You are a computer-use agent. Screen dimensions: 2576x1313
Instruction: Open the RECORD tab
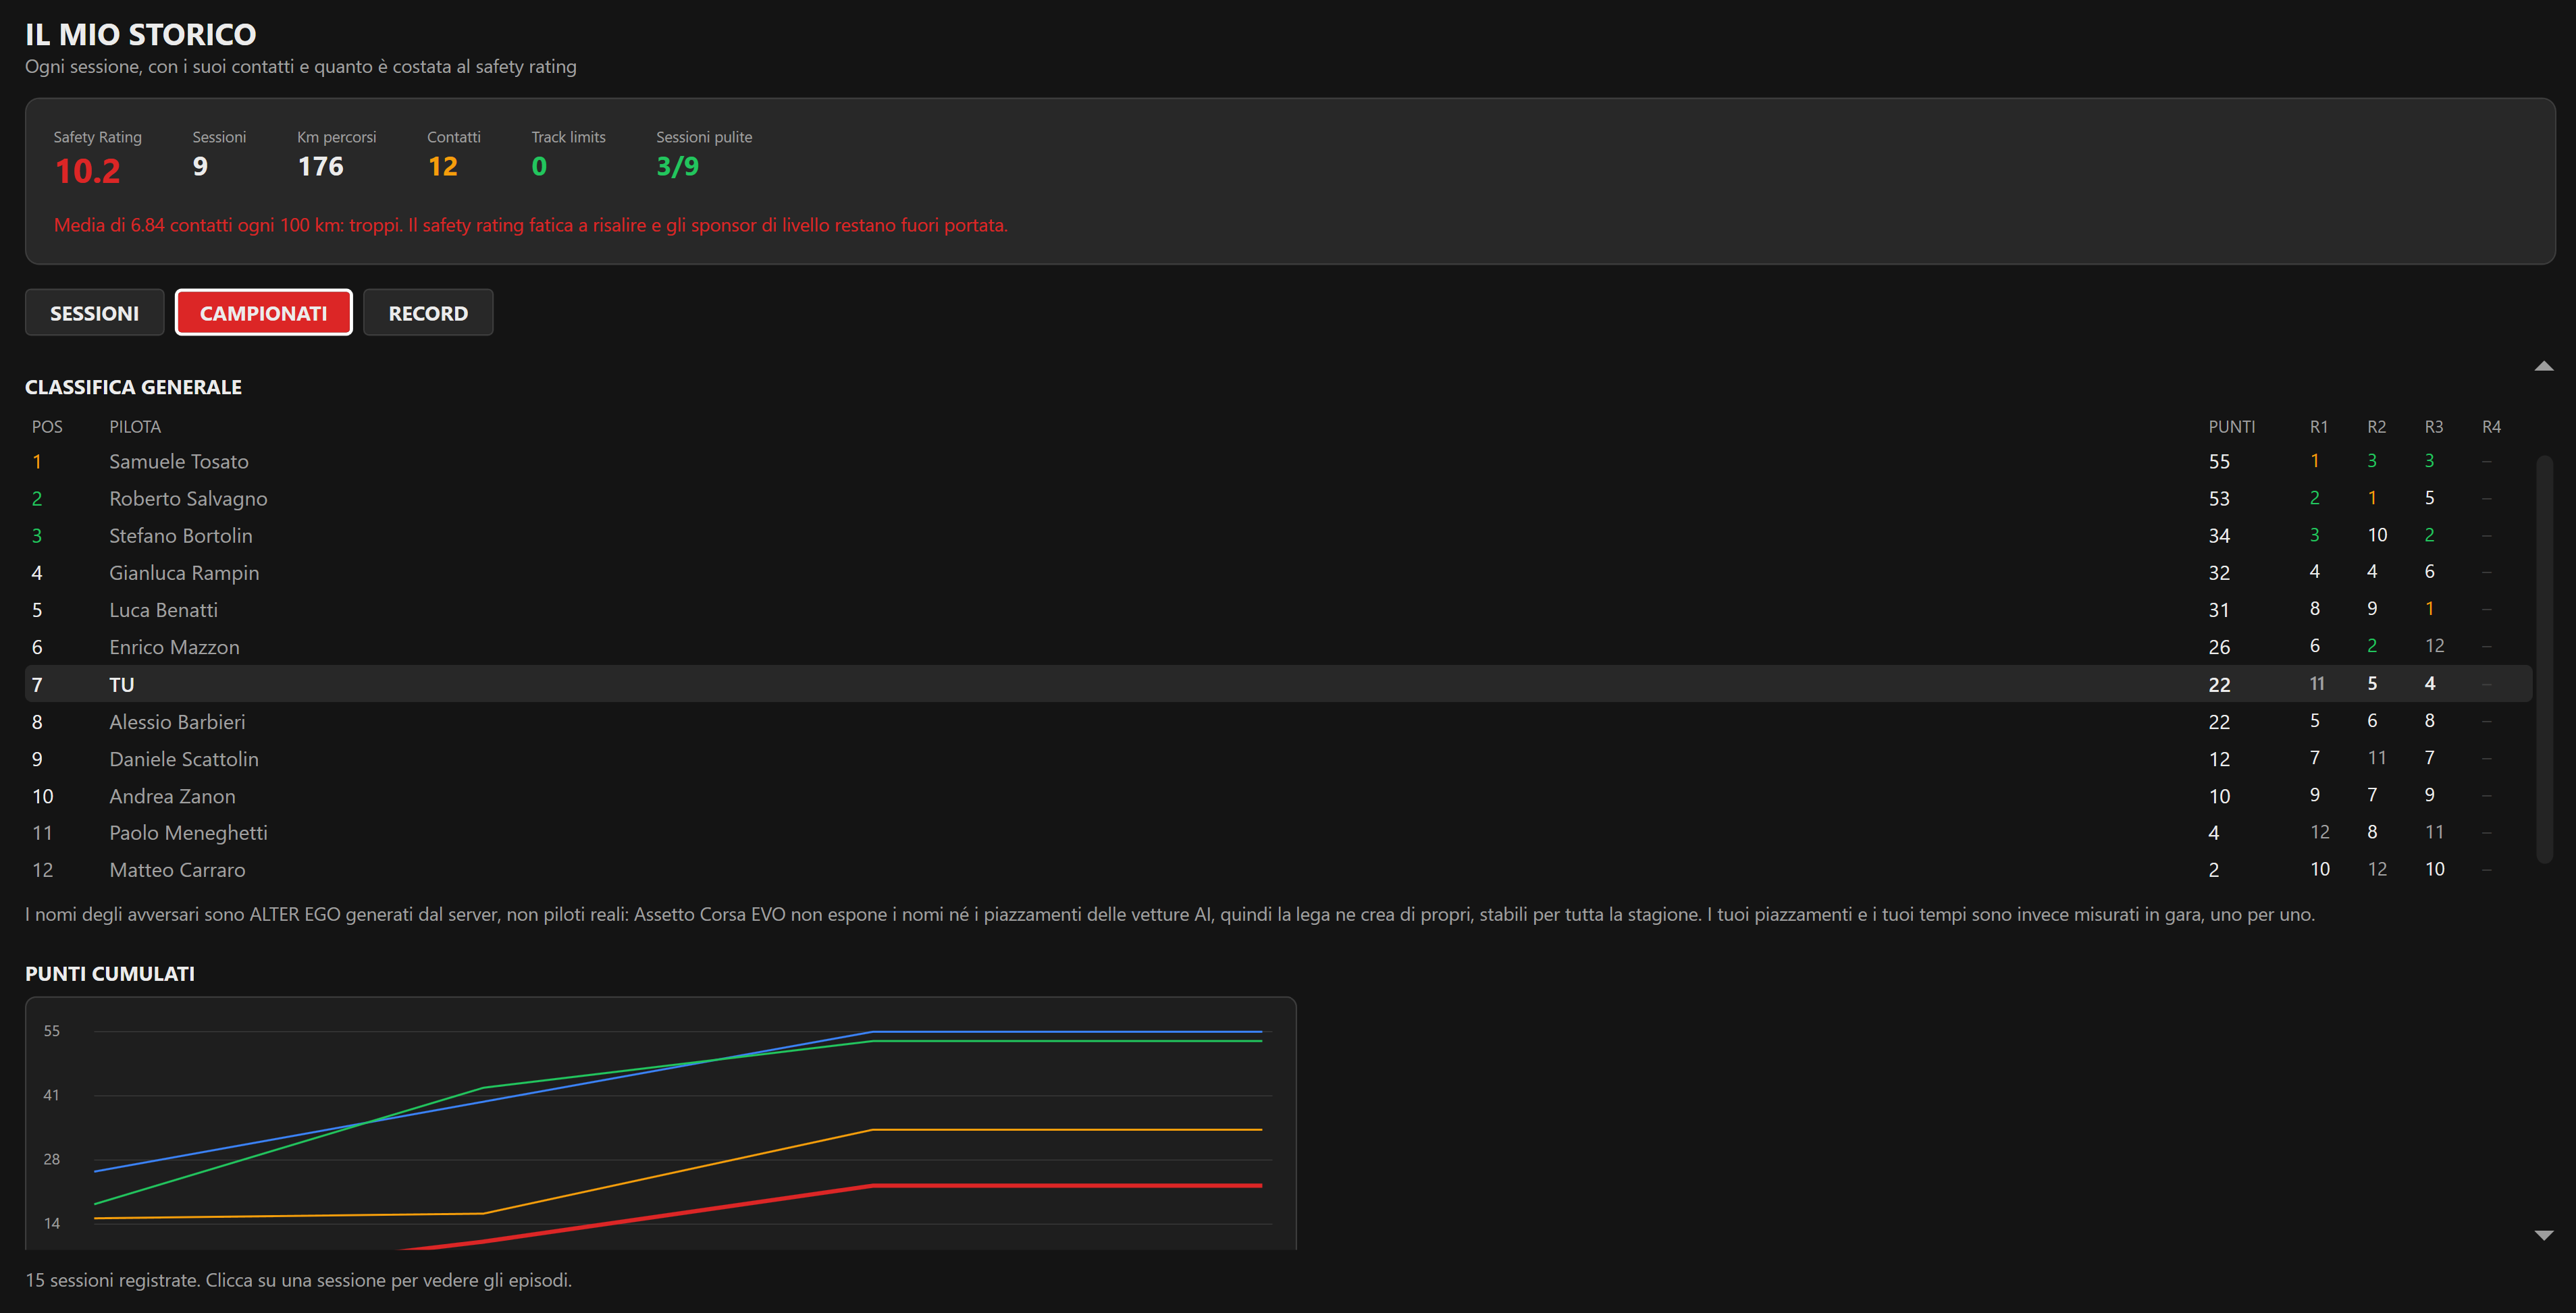tap(428, 313)
